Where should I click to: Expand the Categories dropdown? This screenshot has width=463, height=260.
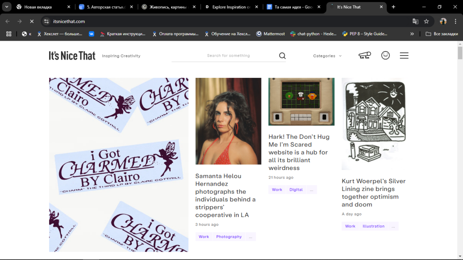coord(327,56)
